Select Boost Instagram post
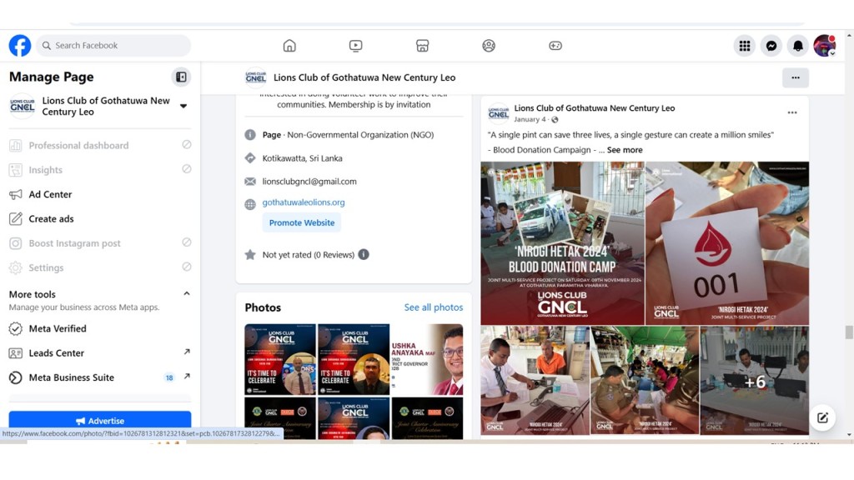 pyautogui.click(x=100, y=243)
